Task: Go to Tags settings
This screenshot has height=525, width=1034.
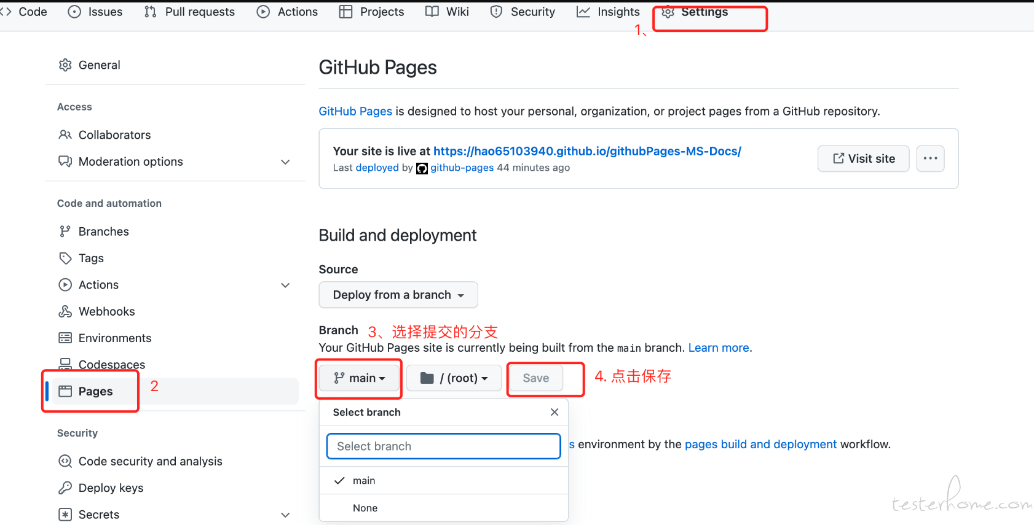Action: click(x=91, y=258)
